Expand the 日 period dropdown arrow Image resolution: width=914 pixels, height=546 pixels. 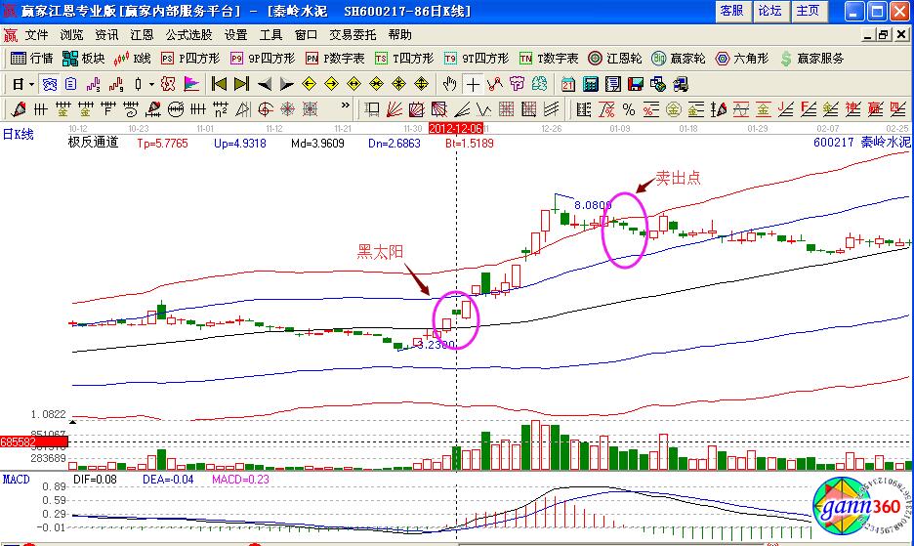coord(31,84)
